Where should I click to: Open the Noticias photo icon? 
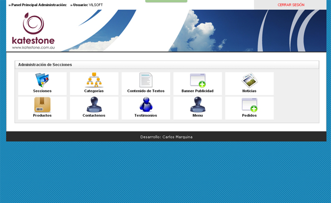coord(249,80)
